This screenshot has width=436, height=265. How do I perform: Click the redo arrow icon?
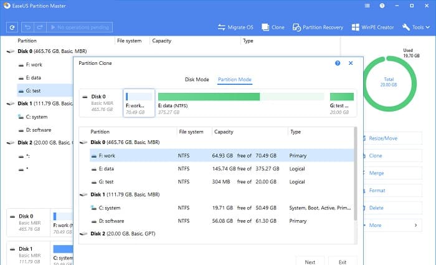[41, 27]
